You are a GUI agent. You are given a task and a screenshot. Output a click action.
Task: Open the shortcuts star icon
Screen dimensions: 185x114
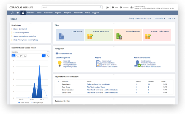coord(18,13)
